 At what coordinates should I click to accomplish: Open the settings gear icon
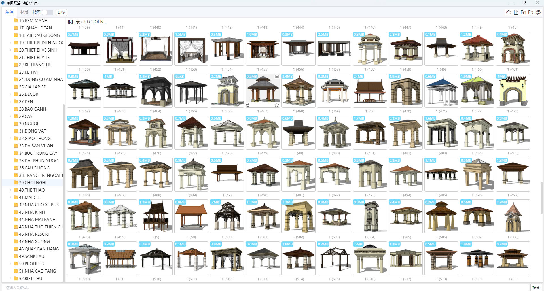538,12
